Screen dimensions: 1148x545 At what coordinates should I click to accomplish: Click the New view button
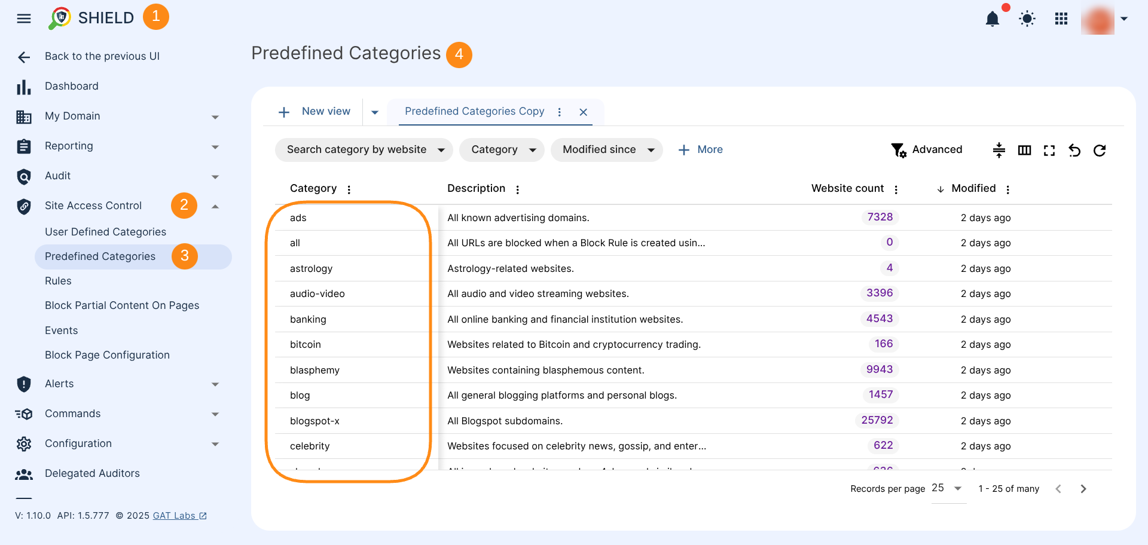(x=315, y=112)
